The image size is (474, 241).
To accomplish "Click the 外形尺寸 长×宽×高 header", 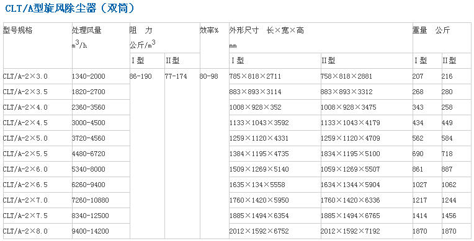I will (x=266, y=30).
